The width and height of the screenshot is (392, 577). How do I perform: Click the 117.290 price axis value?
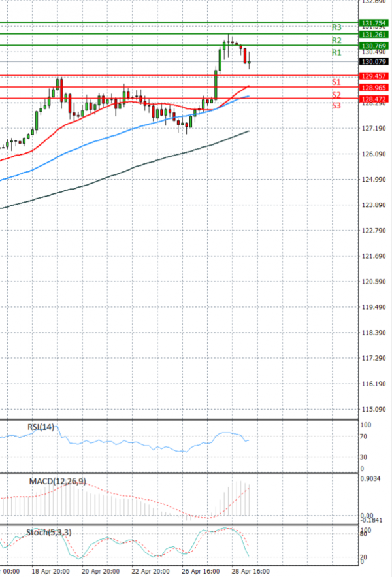click(x=374, y=358)
